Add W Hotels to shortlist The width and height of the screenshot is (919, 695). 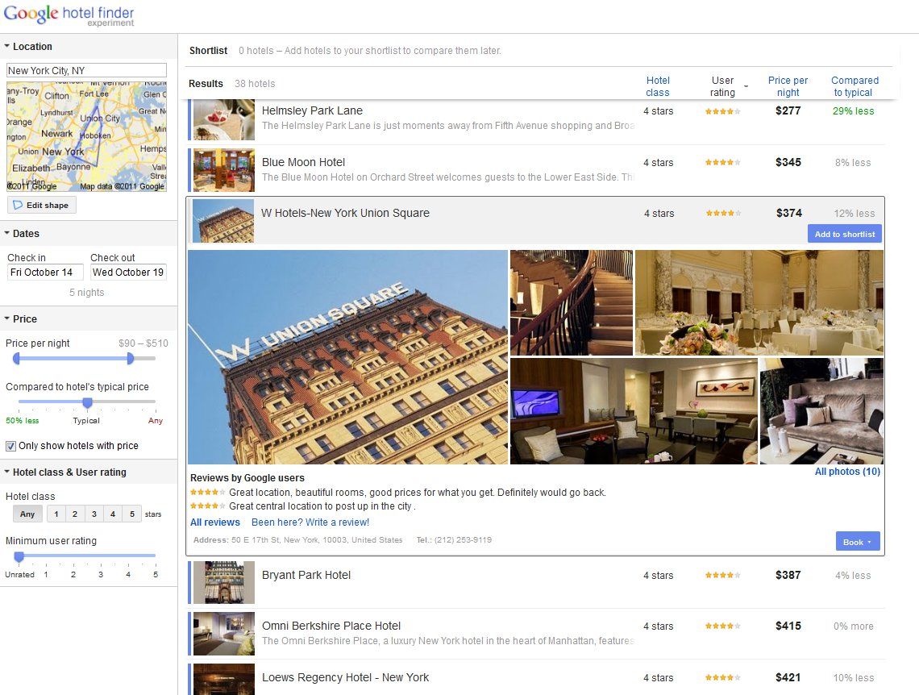point(844,234)
